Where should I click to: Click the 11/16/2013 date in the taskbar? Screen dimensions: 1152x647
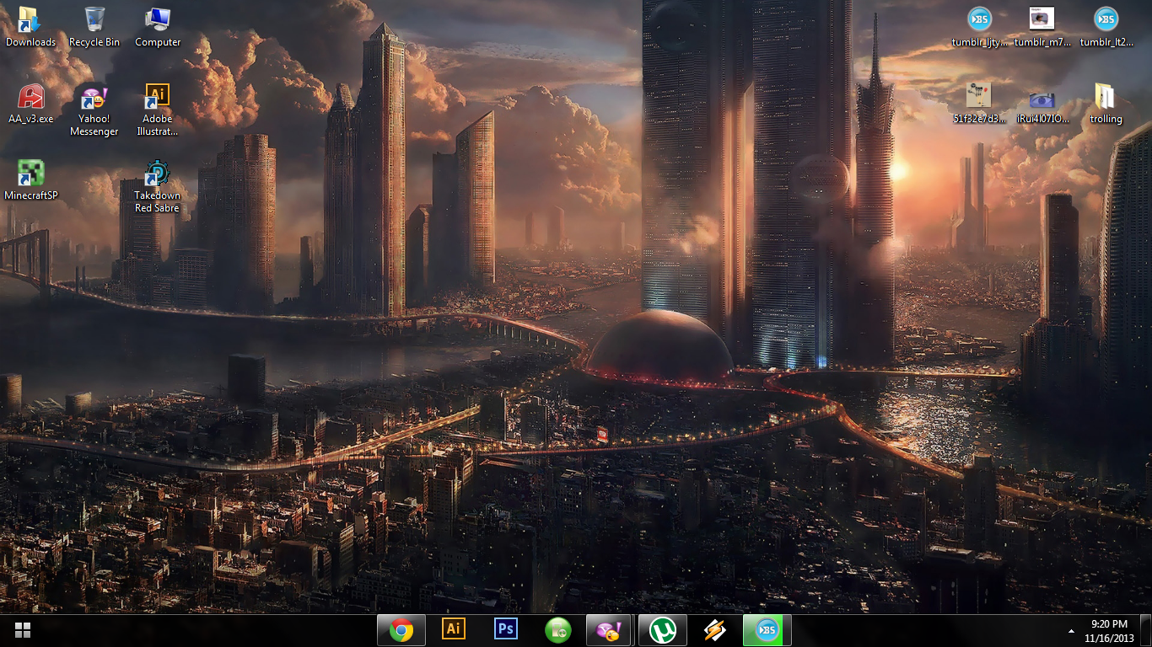tap(1109, 638)
